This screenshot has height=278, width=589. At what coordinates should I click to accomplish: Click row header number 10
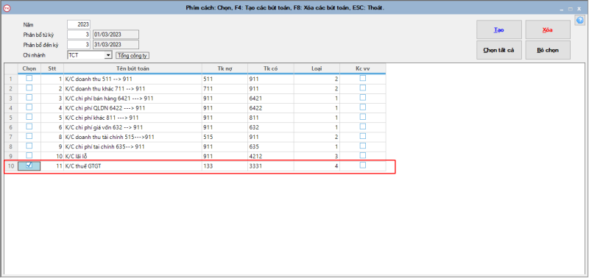[x=11, y=165]
